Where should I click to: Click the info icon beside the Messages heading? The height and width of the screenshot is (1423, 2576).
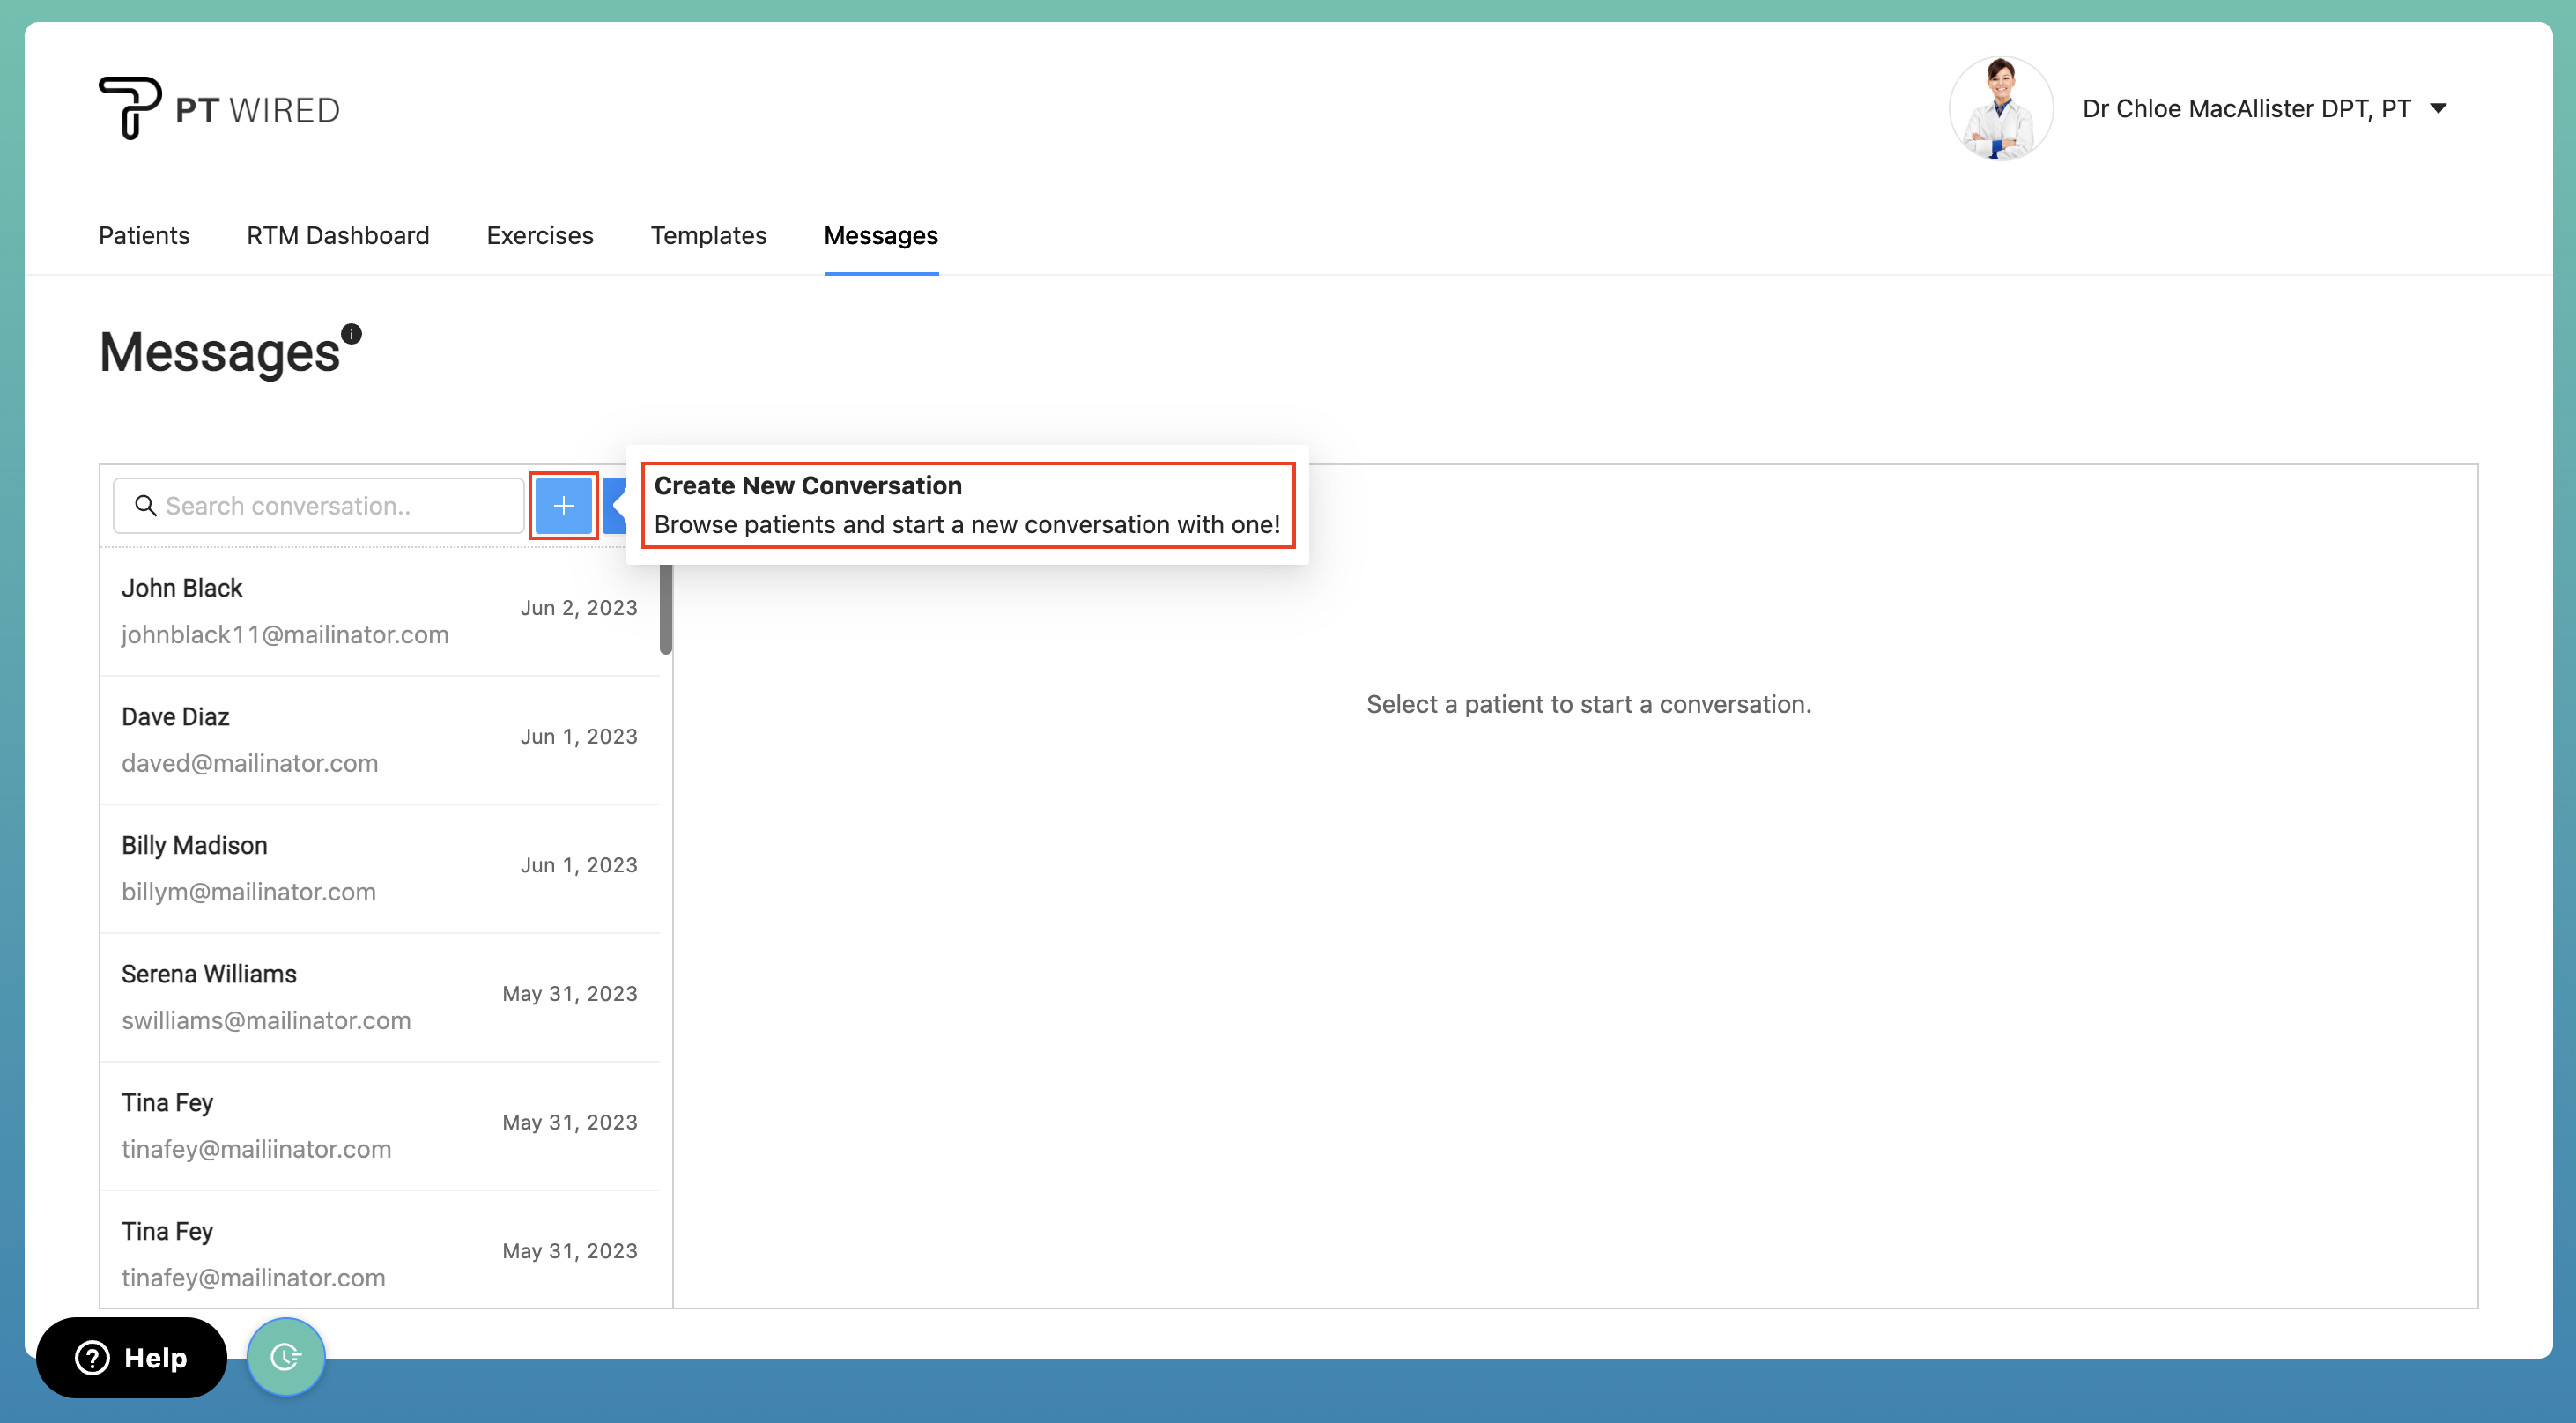tap(350, 333)
